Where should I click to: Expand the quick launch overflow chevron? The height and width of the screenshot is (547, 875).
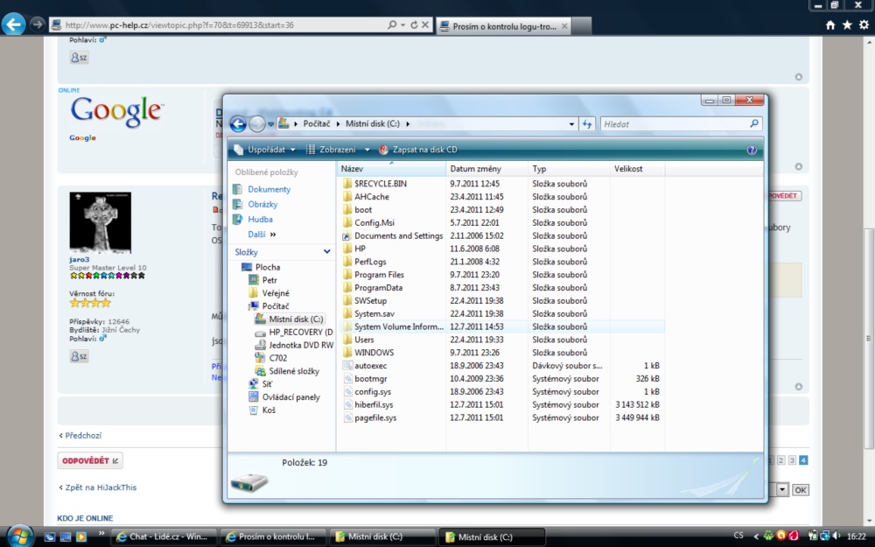[x=101, y=533]
